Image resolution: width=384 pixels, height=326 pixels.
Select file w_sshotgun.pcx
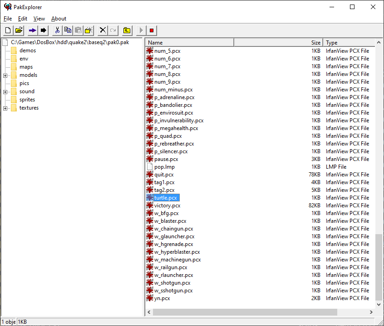[x=173, y=291]
